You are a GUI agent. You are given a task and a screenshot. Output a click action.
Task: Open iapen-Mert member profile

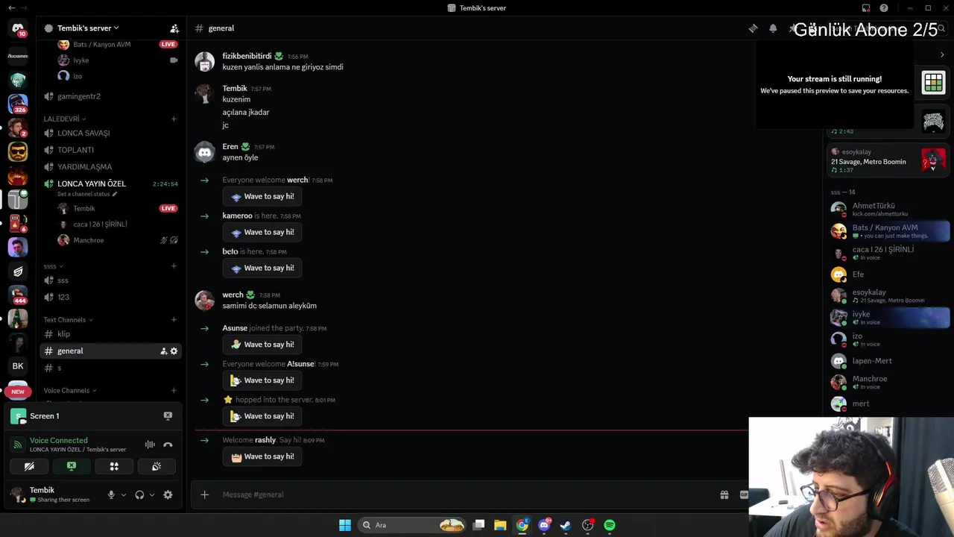pyautogui.click(x=888, y=361)
